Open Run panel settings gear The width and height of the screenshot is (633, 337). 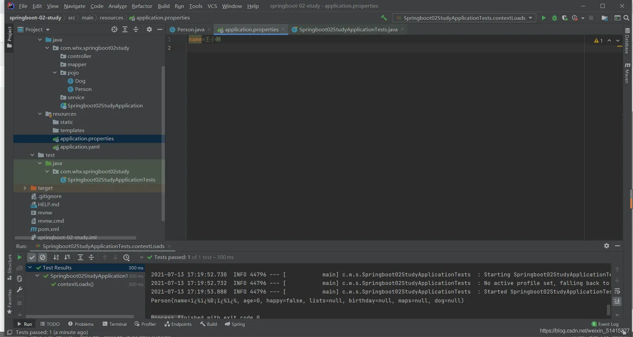point(606,246)
